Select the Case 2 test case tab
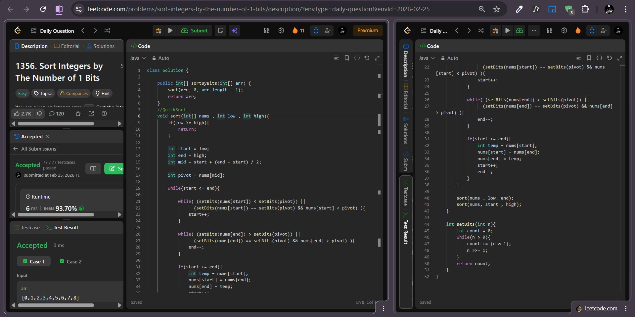Viewport: 635px width, 317px height. point(70,261)
